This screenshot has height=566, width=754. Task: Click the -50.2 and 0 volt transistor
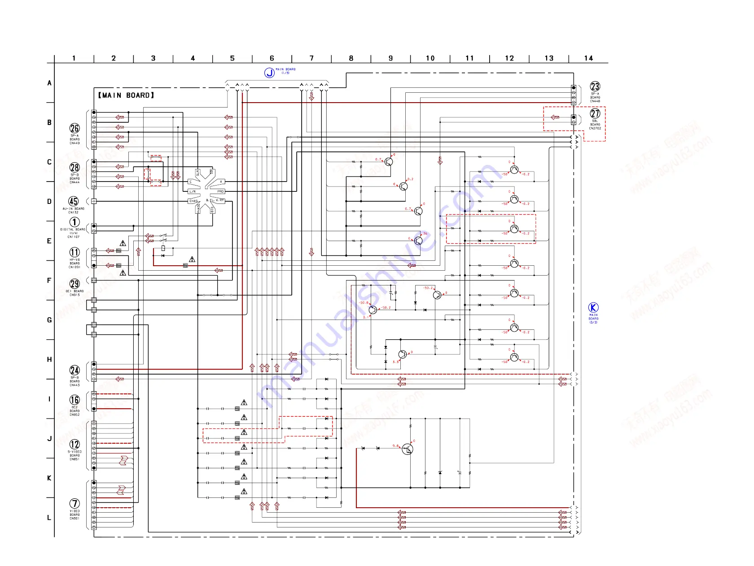click(437, 295)
